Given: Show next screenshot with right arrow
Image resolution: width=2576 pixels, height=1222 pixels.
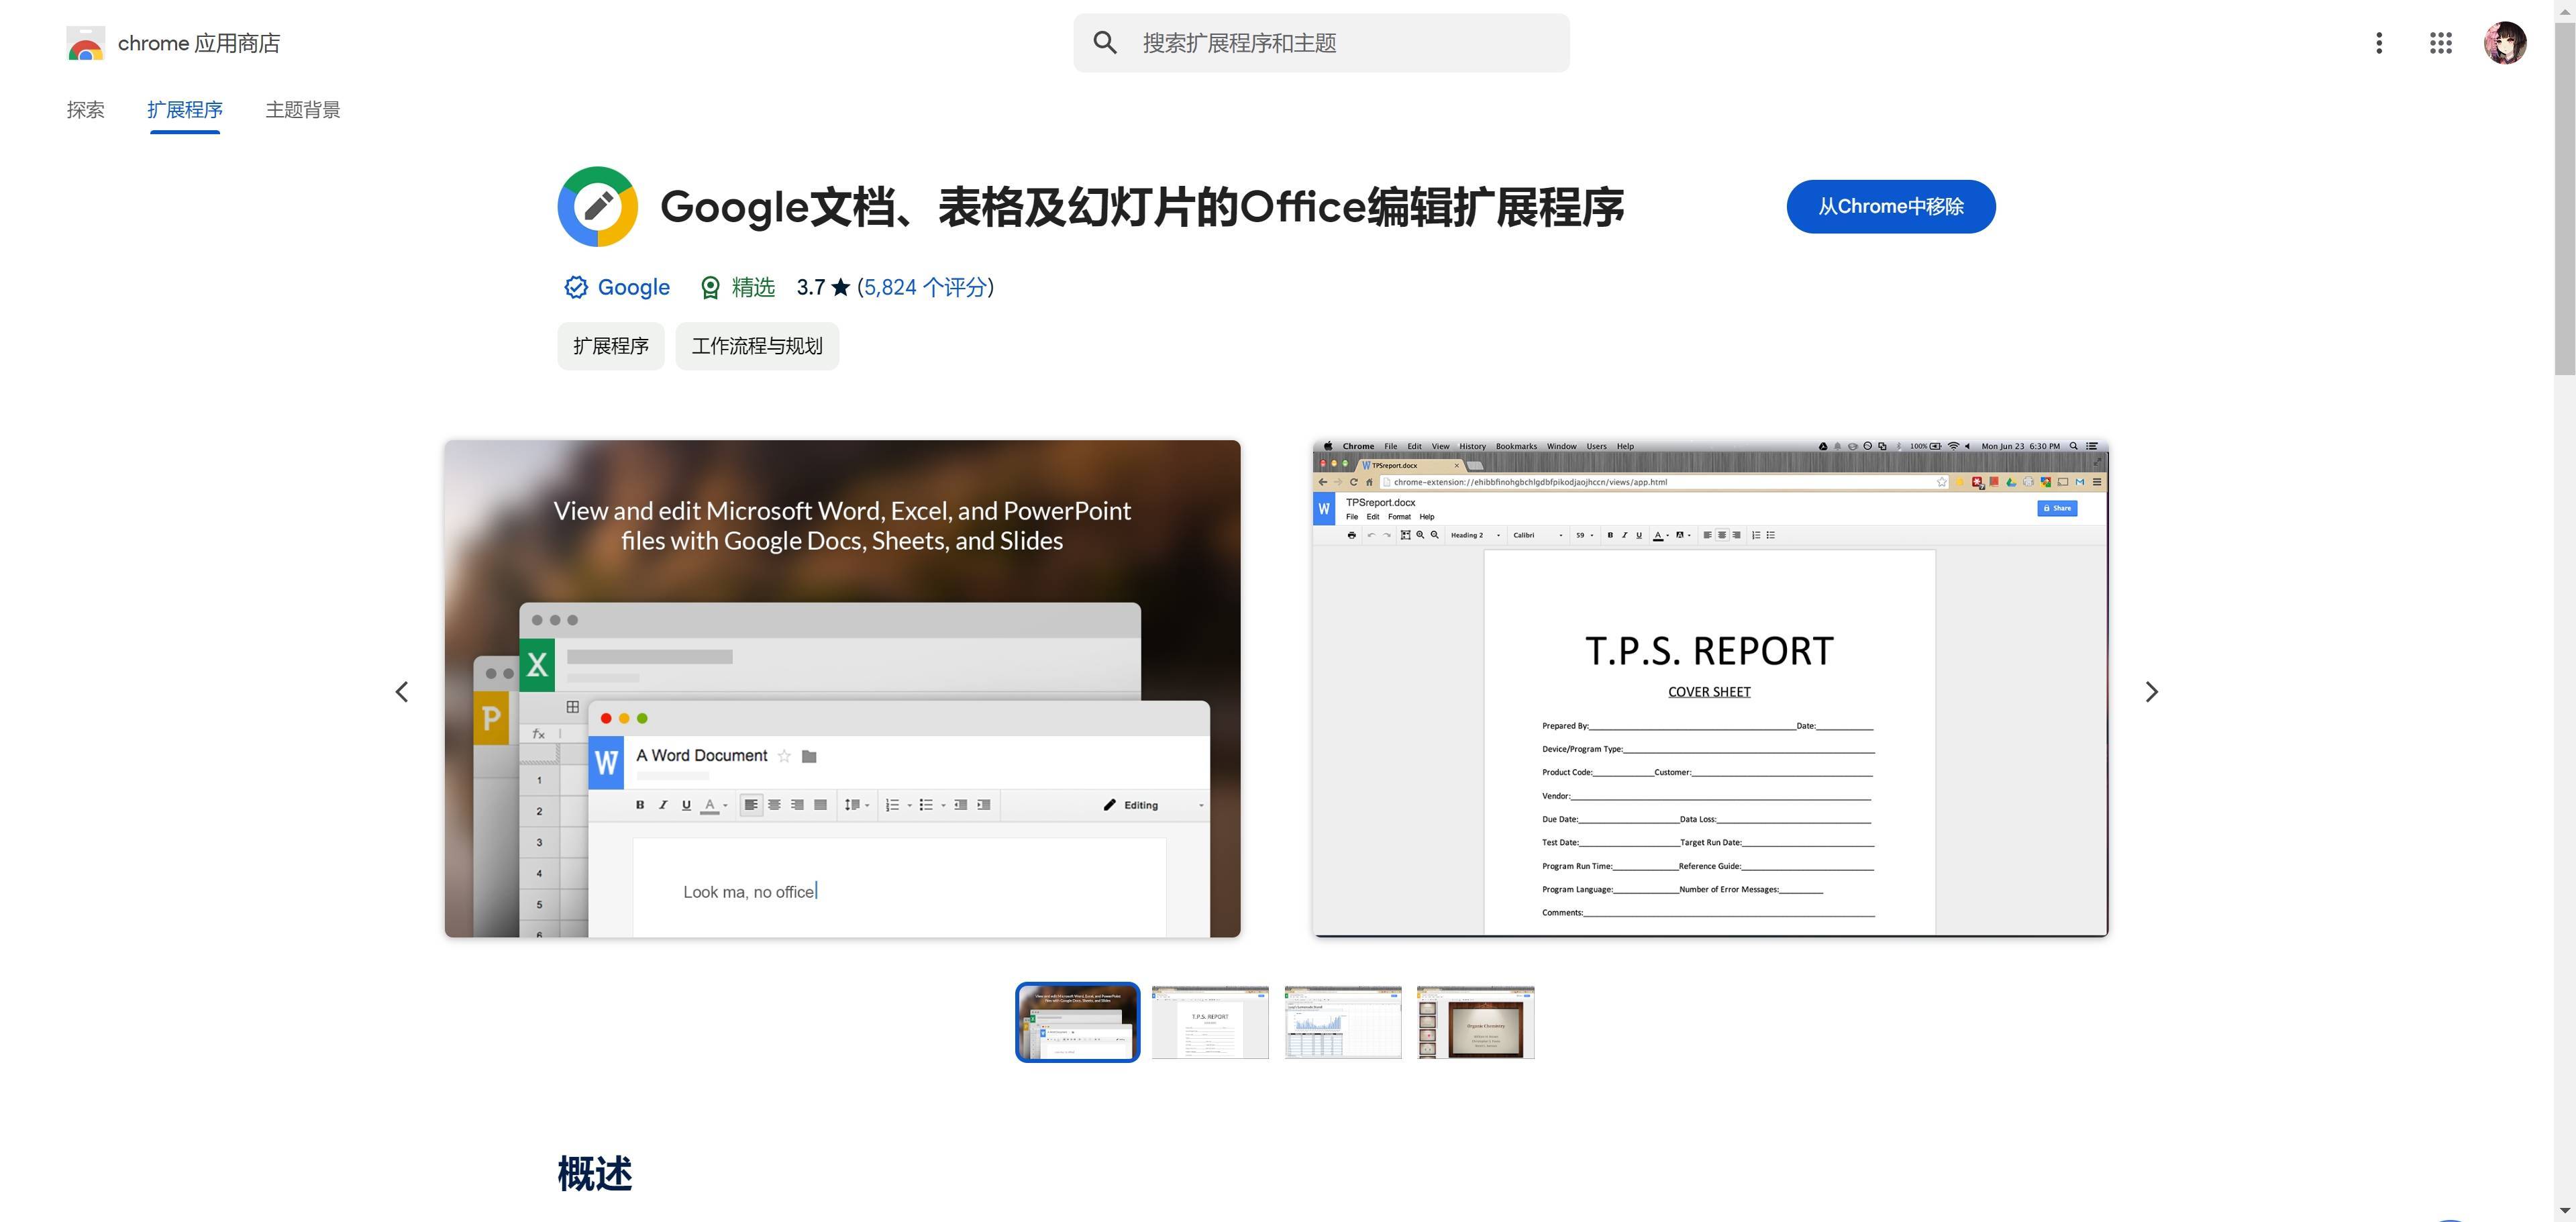Looking at the screenshot, I should pos(2152,692).
